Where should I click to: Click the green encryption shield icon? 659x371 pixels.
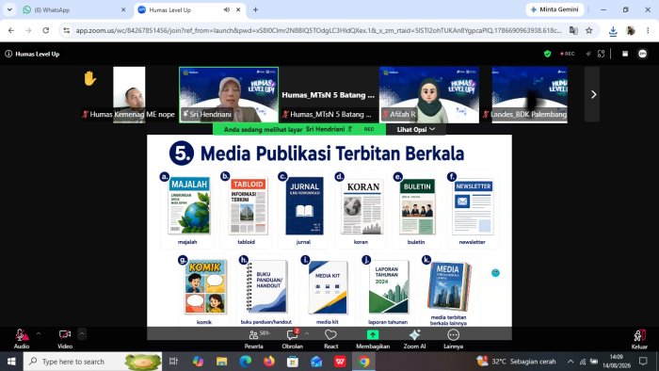547,54
